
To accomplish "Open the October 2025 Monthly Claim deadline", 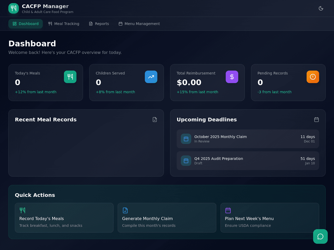I will click(x=248, y=139).
